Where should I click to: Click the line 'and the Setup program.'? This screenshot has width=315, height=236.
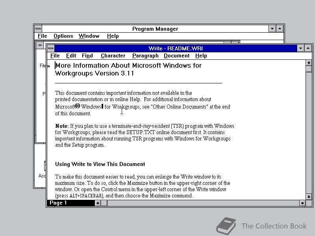[80, 145]
